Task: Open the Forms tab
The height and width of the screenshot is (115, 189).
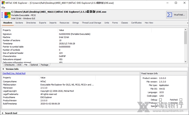Action: click(115, 23)
